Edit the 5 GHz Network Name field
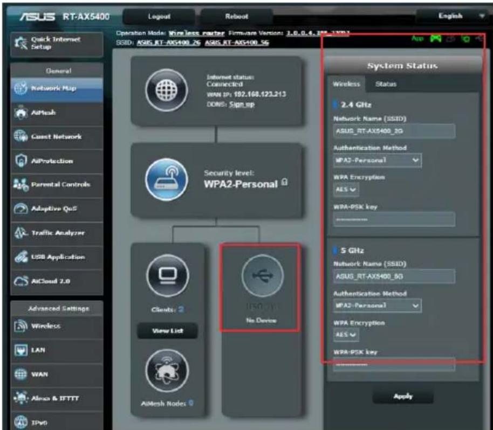The image size is (493, 430). 394,276
